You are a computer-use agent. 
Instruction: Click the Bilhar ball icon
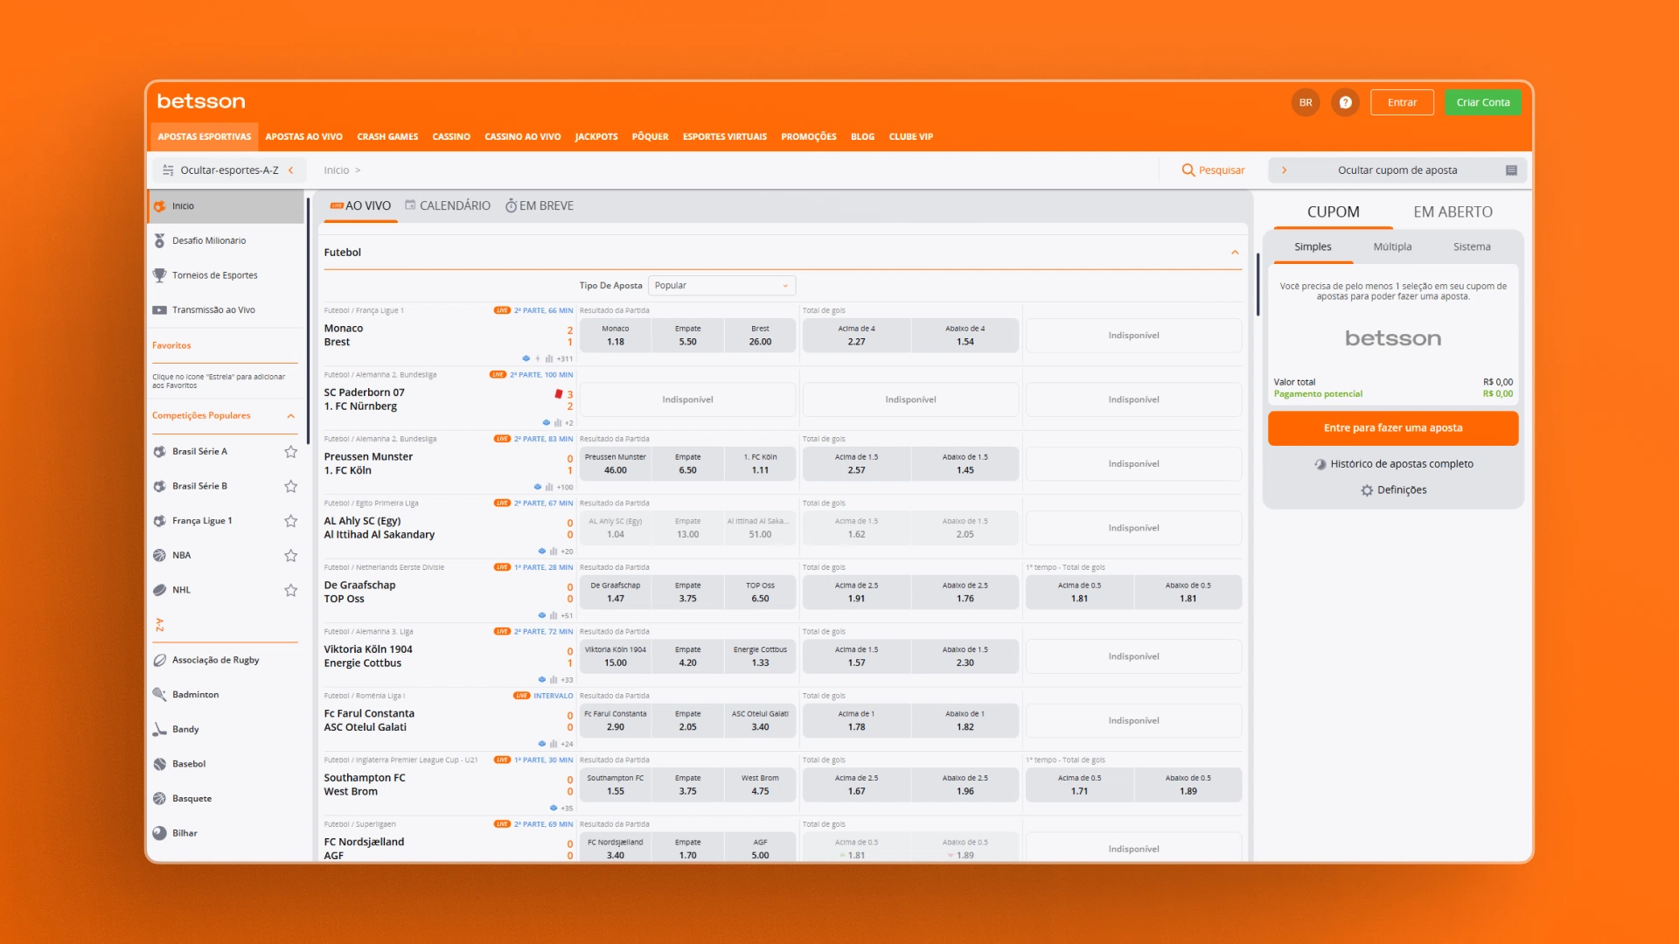(159, 833)
